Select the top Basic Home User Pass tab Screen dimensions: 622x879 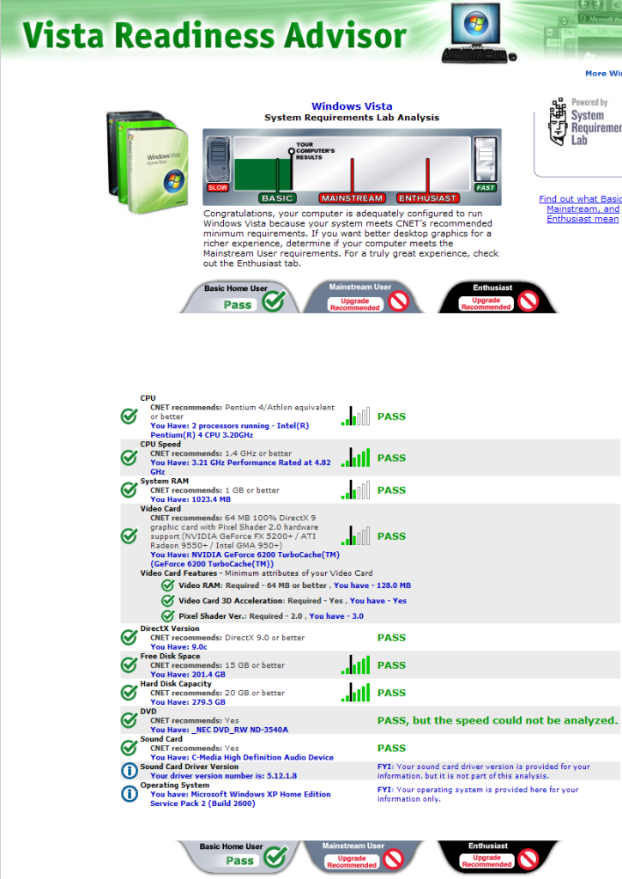(241, 297)
